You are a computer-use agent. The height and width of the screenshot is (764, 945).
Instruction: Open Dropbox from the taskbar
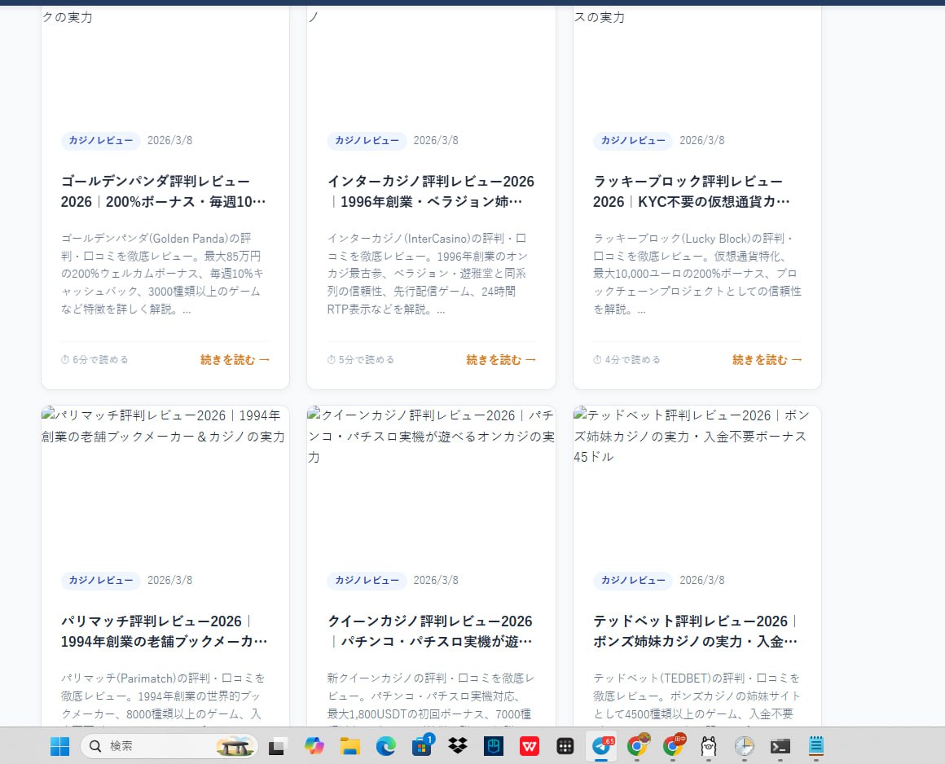pyautogui.click(x=457, y=746)
